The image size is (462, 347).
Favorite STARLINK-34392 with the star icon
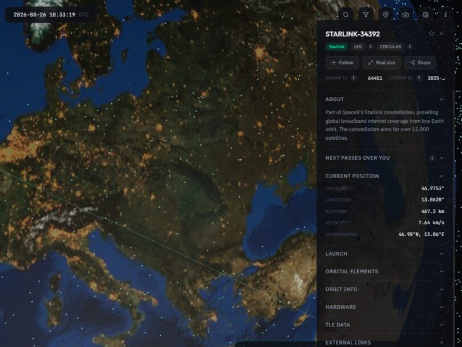(x=431, y=34)
